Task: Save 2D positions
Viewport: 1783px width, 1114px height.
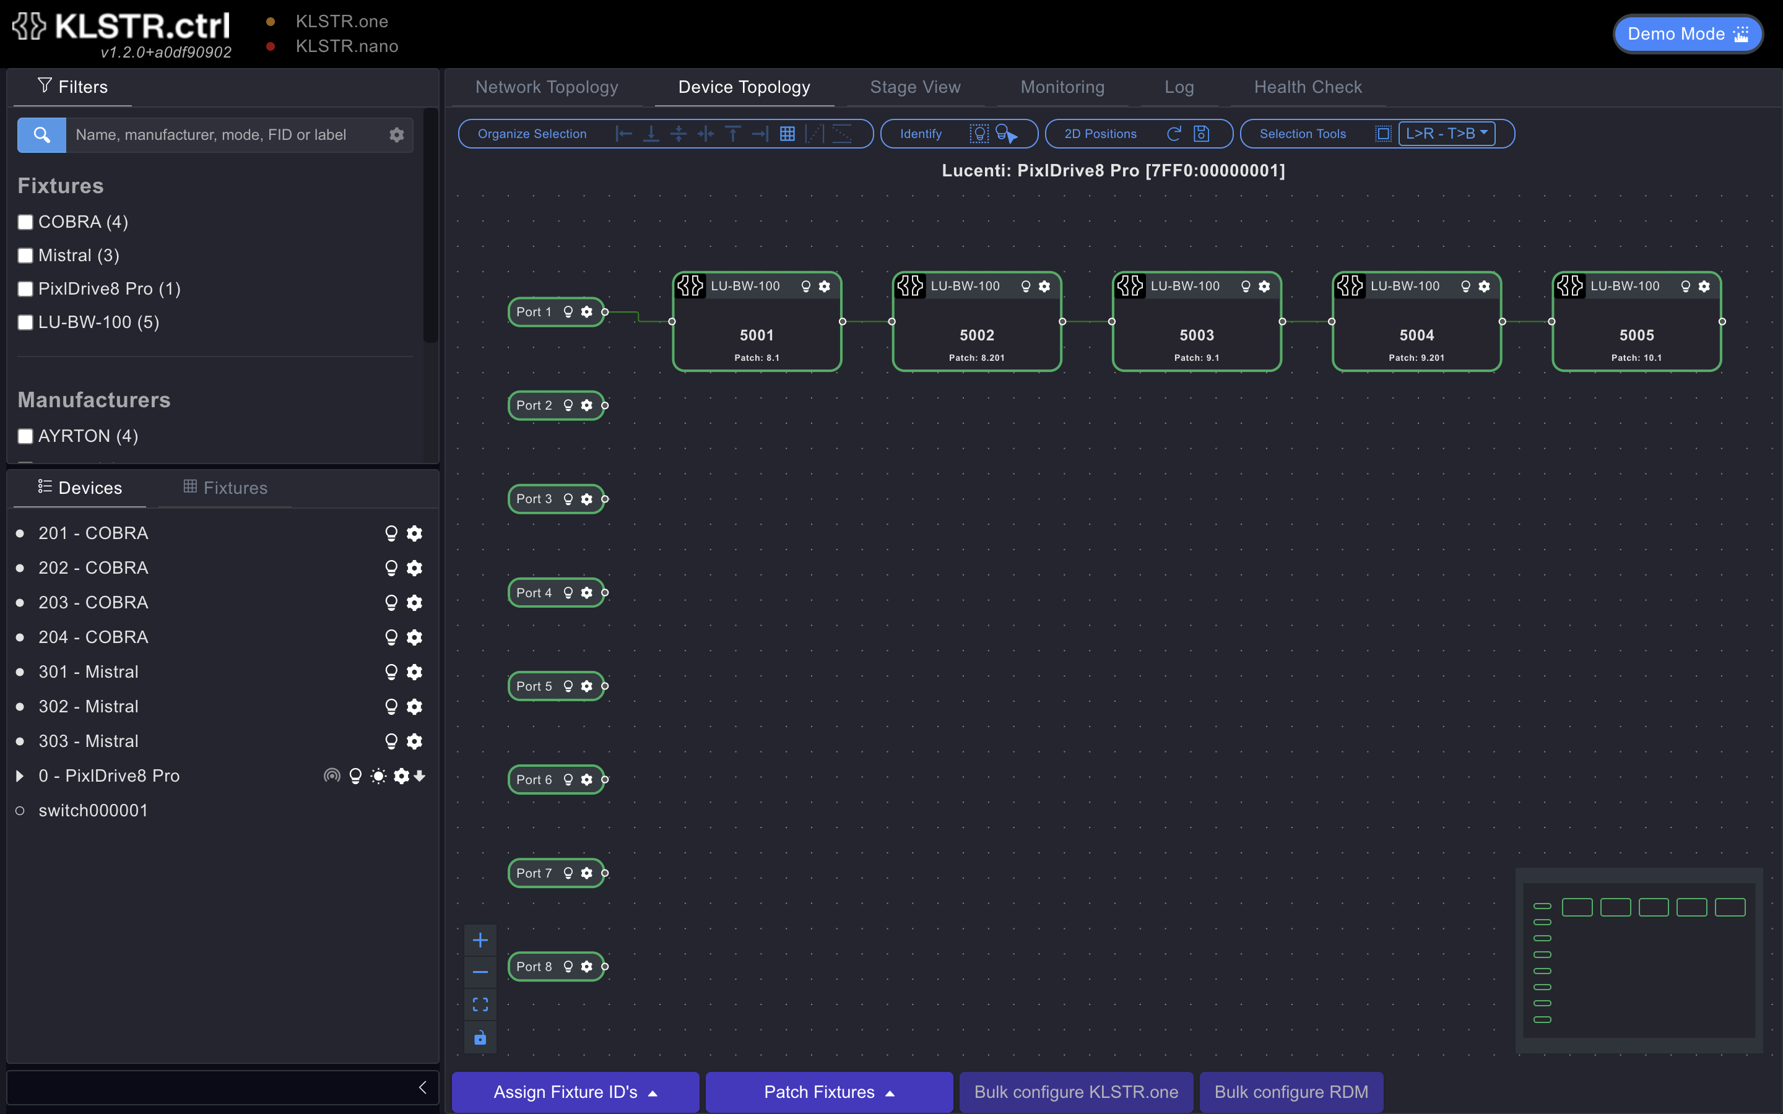Action: 1202,133
